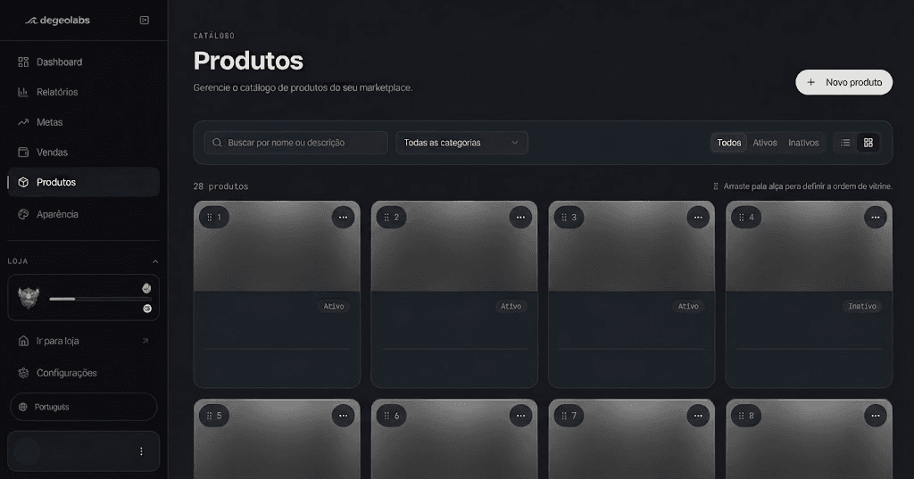Click the Relatórios bar chart icon

(x=23, y=92)
